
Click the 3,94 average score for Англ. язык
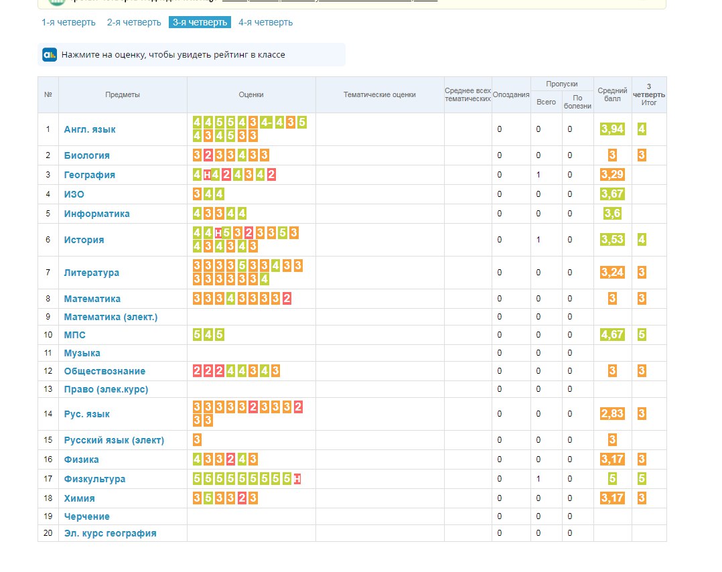tap(612, 129)
